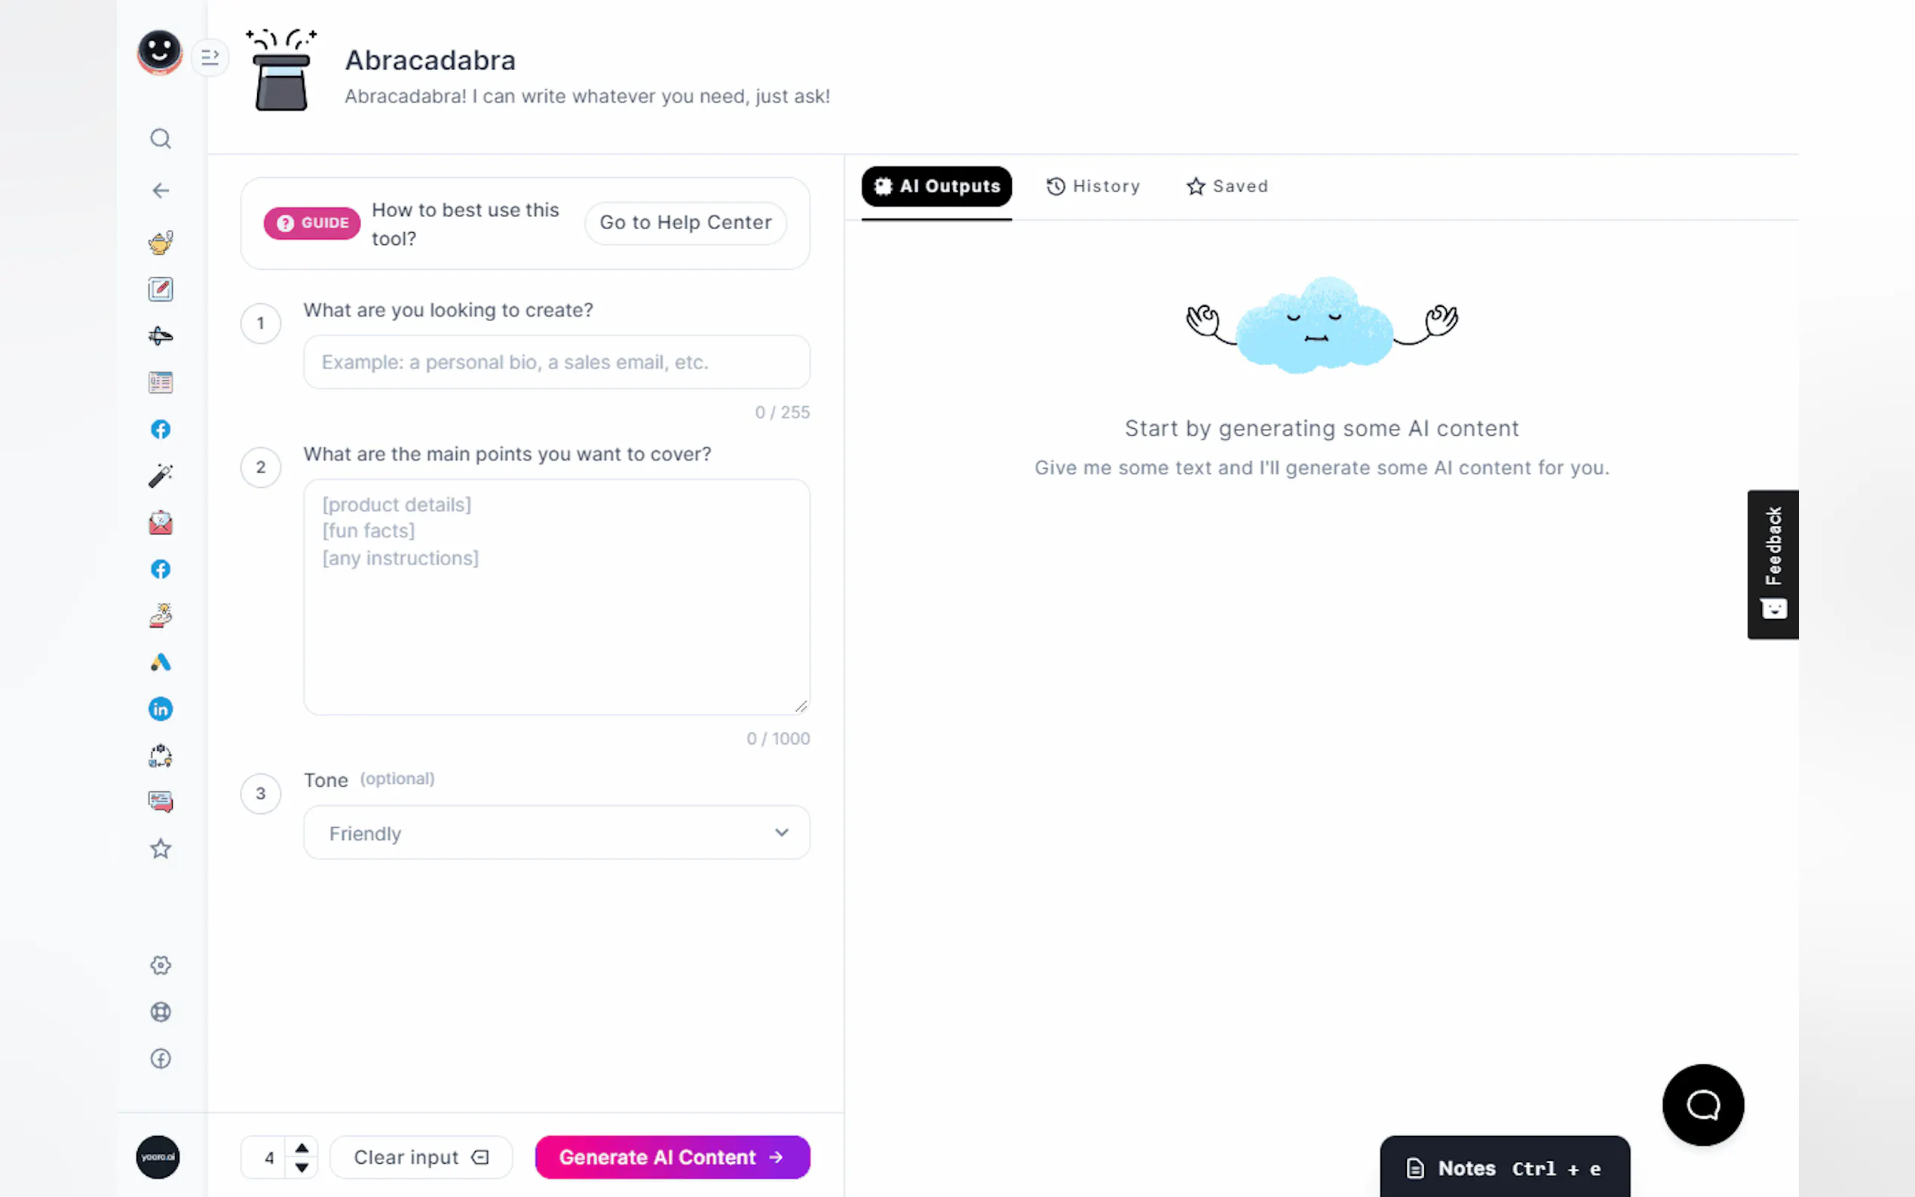Open the LinkedIn tool in the sidebar
The image size is (1915, 1197).
161,709
